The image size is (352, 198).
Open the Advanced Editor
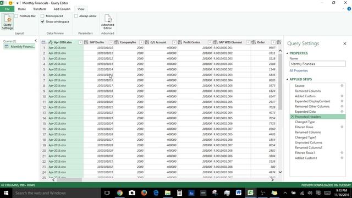click(108, 22)
